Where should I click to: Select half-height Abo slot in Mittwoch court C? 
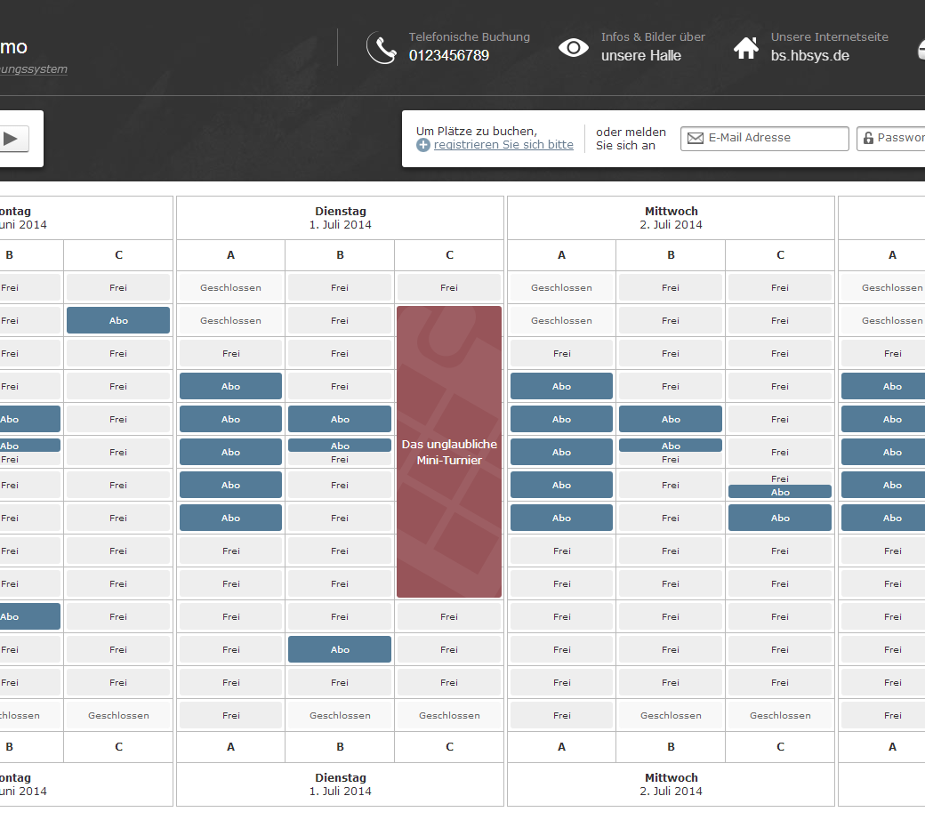coord(780,492)
